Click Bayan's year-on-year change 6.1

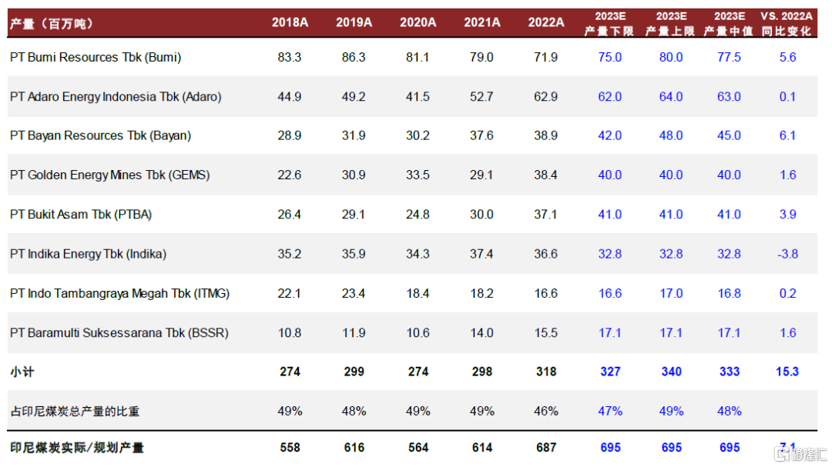click(787, 135)
